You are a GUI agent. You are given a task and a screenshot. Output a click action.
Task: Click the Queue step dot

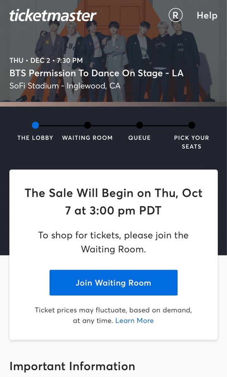(140, 125)
